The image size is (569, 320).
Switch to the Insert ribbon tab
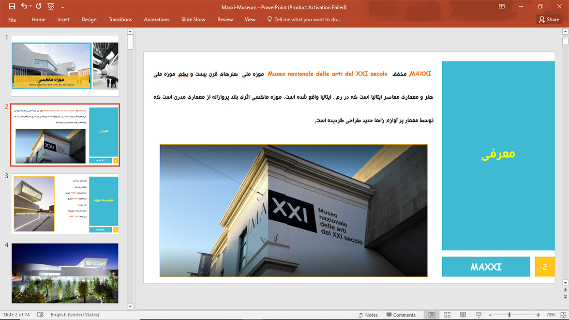63,20
